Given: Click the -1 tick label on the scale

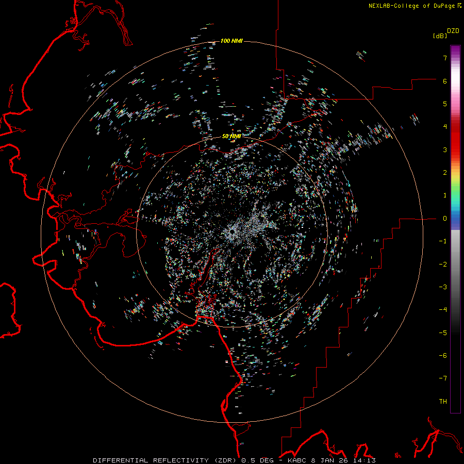Looking at the screenshot, I should tap(443, 241).
